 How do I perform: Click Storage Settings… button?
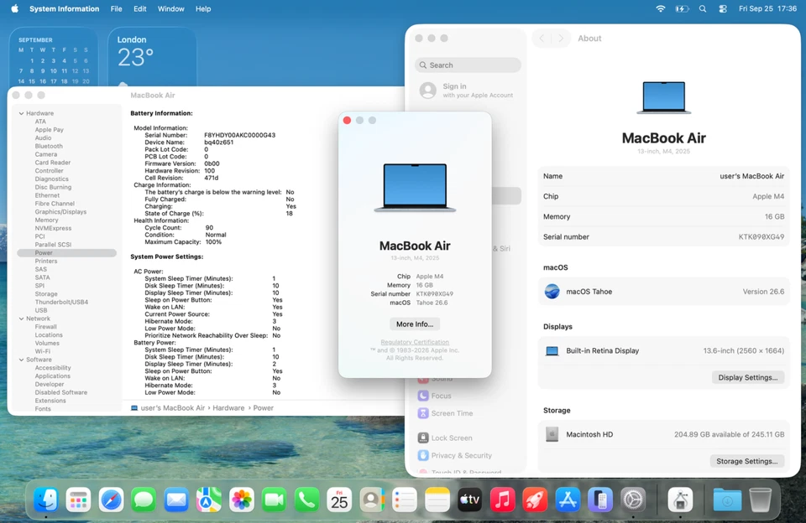[x=746, y=461]
